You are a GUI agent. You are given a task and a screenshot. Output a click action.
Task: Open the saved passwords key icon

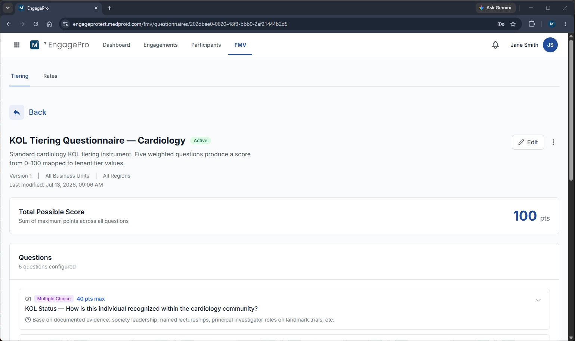[x=501, y=24]
